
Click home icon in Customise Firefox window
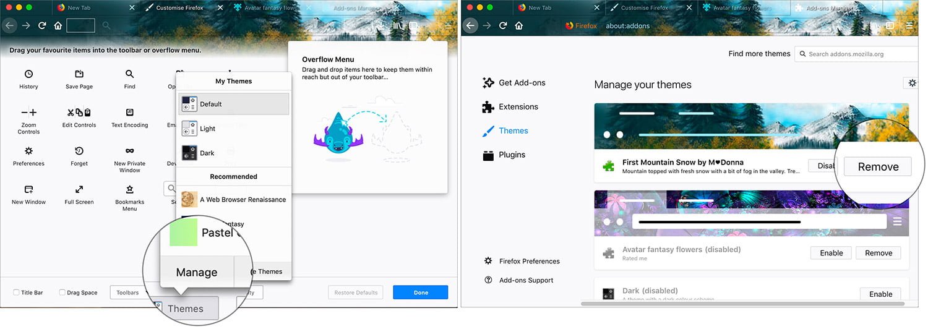(x=58, y=25)
